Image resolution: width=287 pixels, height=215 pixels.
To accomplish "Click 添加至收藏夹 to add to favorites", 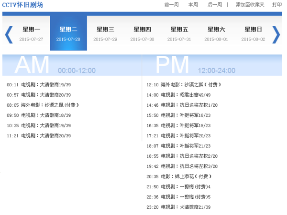I will [250, 5].
